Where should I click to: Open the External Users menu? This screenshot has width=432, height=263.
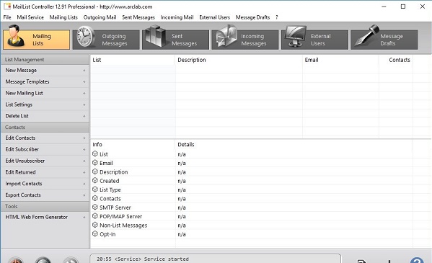point(215,17)
